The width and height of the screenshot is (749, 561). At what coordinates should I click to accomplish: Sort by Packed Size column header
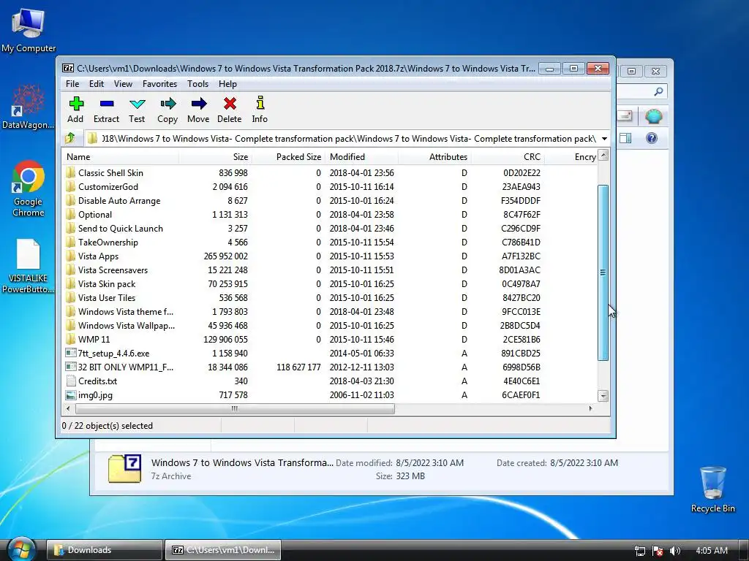[x=288, y=157]
